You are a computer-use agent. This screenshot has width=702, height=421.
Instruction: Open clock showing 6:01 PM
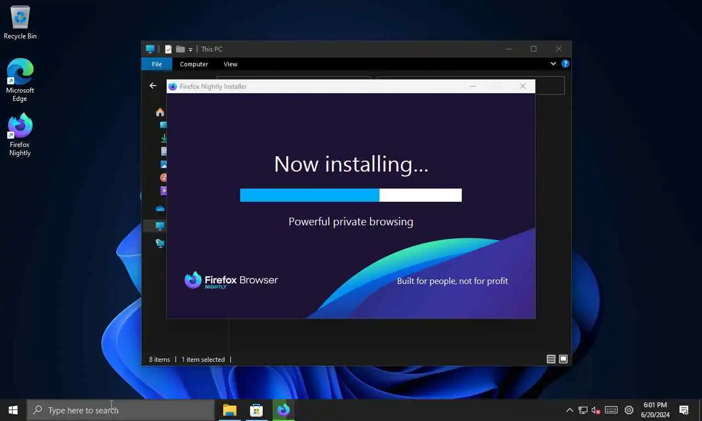tap(655, 410)
